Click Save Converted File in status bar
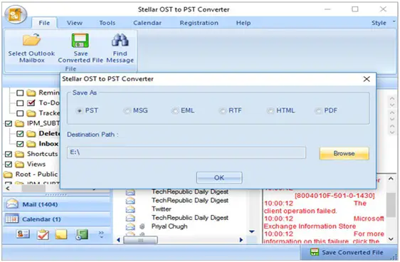 (347, 252)
